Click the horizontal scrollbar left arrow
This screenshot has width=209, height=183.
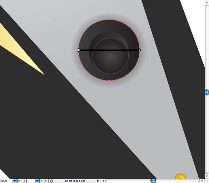(x=103, y=181)
